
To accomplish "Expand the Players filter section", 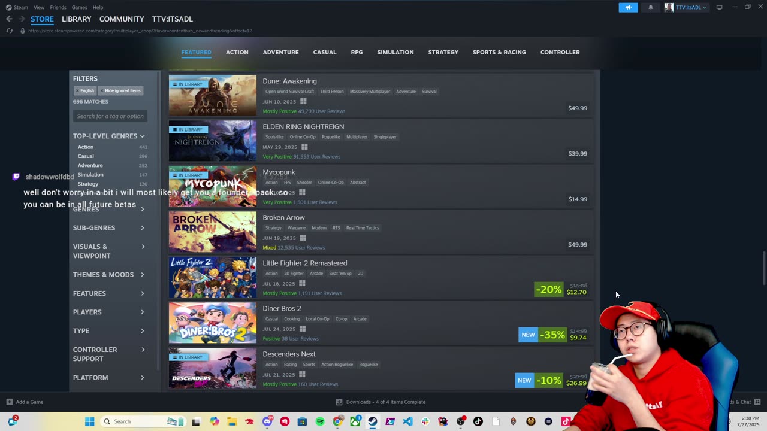I will [109, 312].
